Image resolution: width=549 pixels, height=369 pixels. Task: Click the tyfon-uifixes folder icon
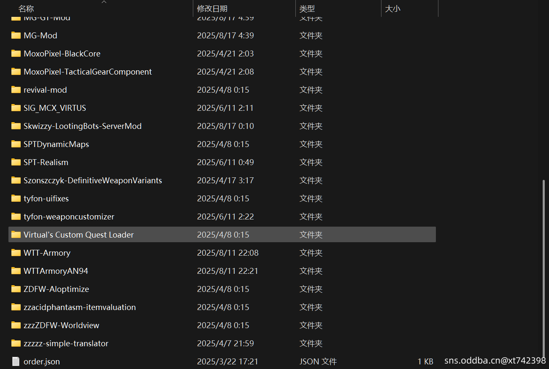point(16,198)
